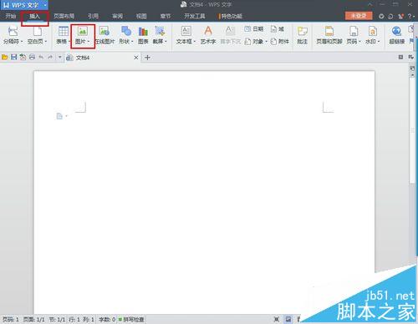Open a new document tab with plus
The width and height of the screenshot is (418, 324).
coord(147,58)
